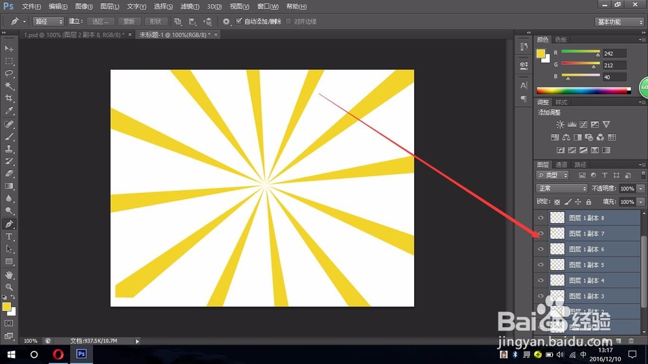Click toolbox foreground color swatch
The height and width of the screenshot is (364, 648).
pyautogui.click(x=6, y=306)
